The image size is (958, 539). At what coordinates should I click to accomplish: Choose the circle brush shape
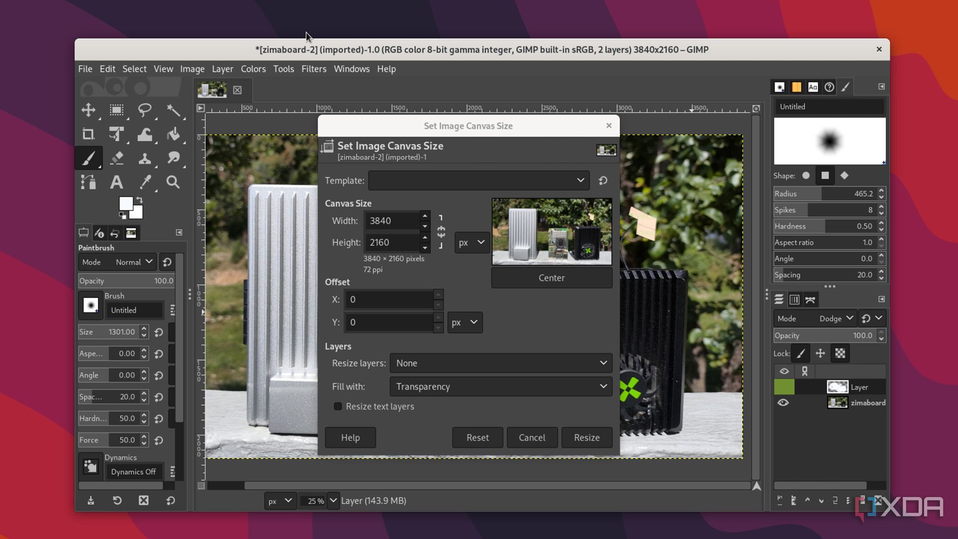tap(806, 175)
